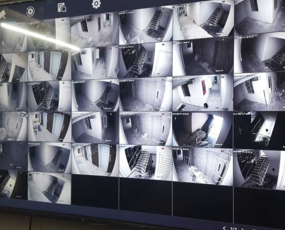Select fourth-row bright lobby feed with blue object
285x230 pixels.
pyautogui.click(x=50, y=127)
